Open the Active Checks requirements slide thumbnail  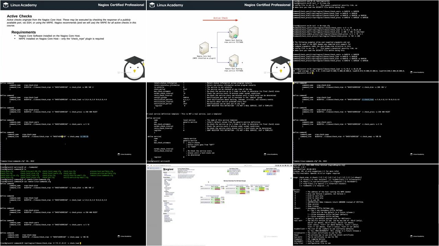point(73,41)
